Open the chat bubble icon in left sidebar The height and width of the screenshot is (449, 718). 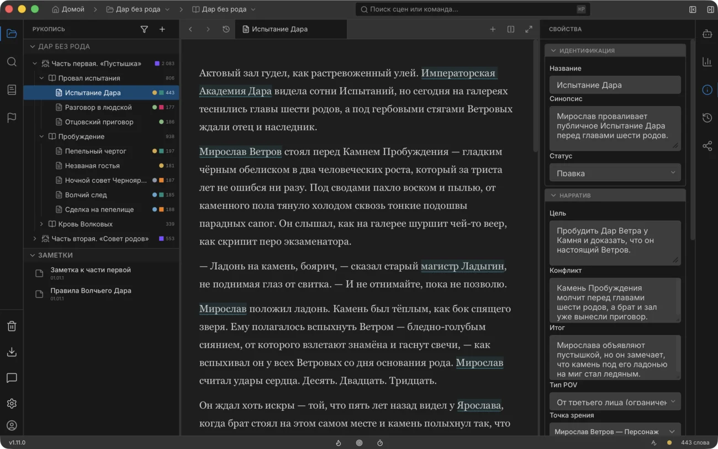[12, 378]
